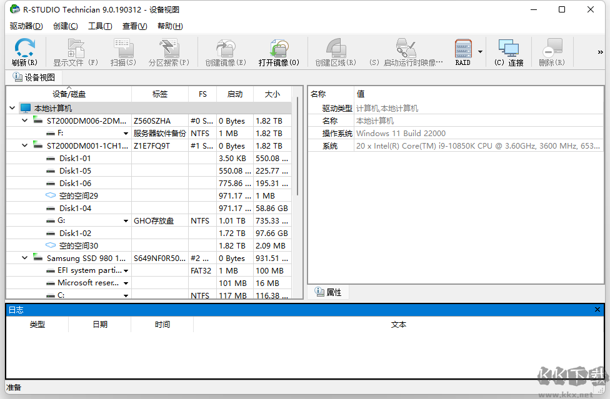Click the Intel Core i9-10850K CPU value
The height and width of the screenshot is (399, 610).
coord(477,145)
